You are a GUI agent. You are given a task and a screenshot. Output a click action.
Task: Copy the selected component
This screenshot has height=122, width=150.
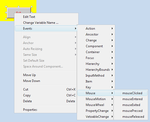[46, 95]
